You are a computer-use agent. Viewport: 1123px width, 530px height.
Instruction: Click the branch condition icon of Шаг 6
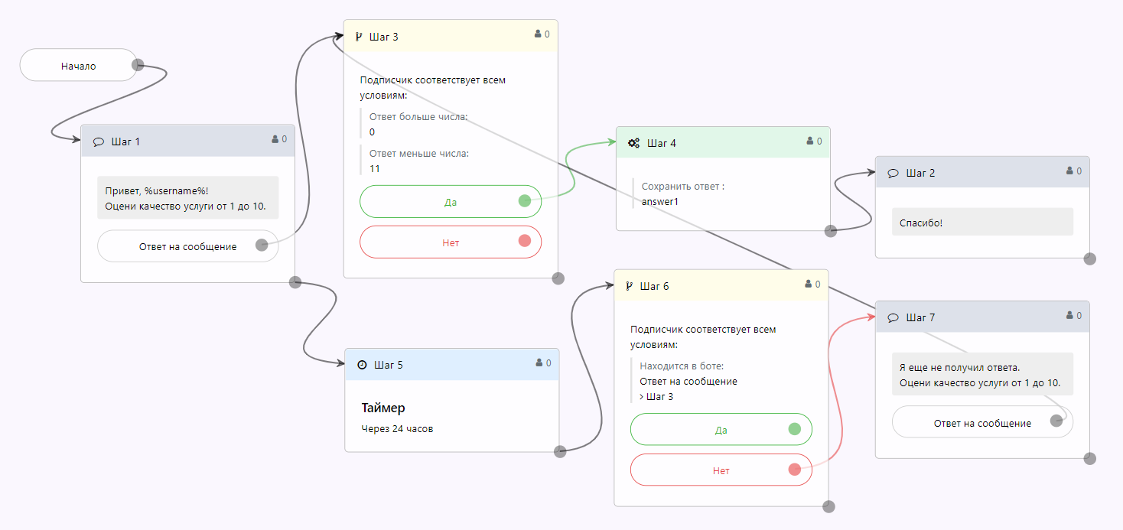pos(629,286)
